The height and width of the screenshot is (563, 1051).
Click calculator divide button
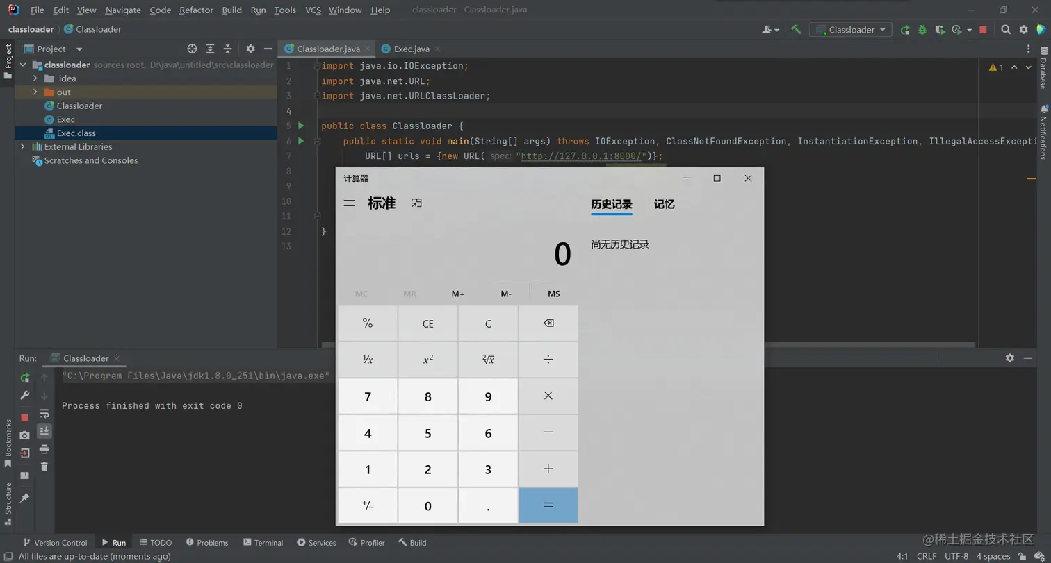tap(548, 360)
